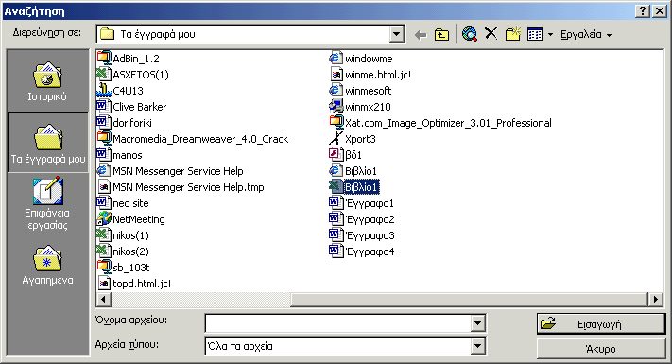
Task: Click the Back arrow toolbar icon
Action: tap(421, 34)
